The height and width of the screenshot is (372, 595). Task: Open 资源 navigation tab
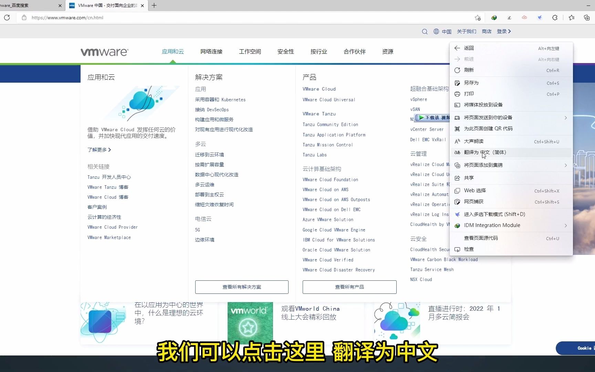pyautogui.click(x=388, y=52)
